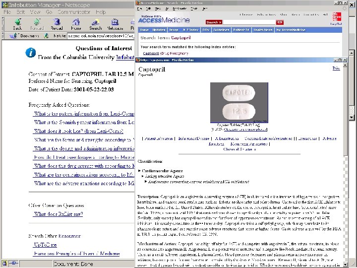The width and height of the screenshot is (357, 268).
Task: Select the Patient Ed tab on AccessMedicine
Action: (x=241, y=30)
